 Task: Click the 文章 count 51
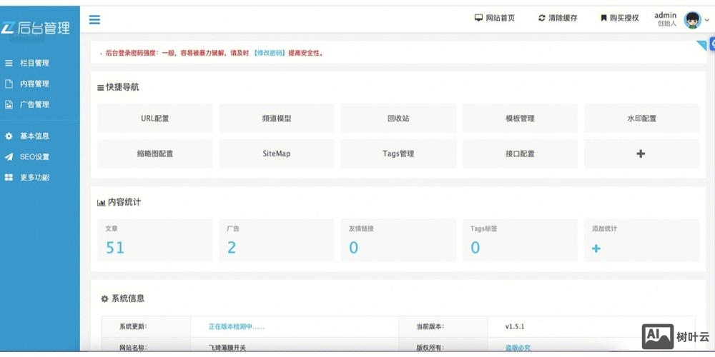pos(115,248)
